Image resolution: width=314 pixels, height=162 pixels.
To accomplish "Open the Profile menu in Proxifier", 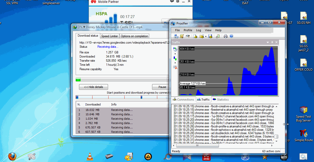I will click(188, 30).
